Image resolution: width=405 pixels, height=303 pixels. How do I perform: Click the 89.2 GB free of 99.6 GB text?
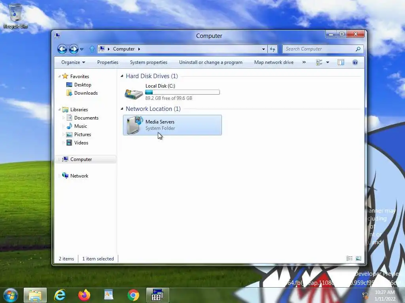click(168, 98)
